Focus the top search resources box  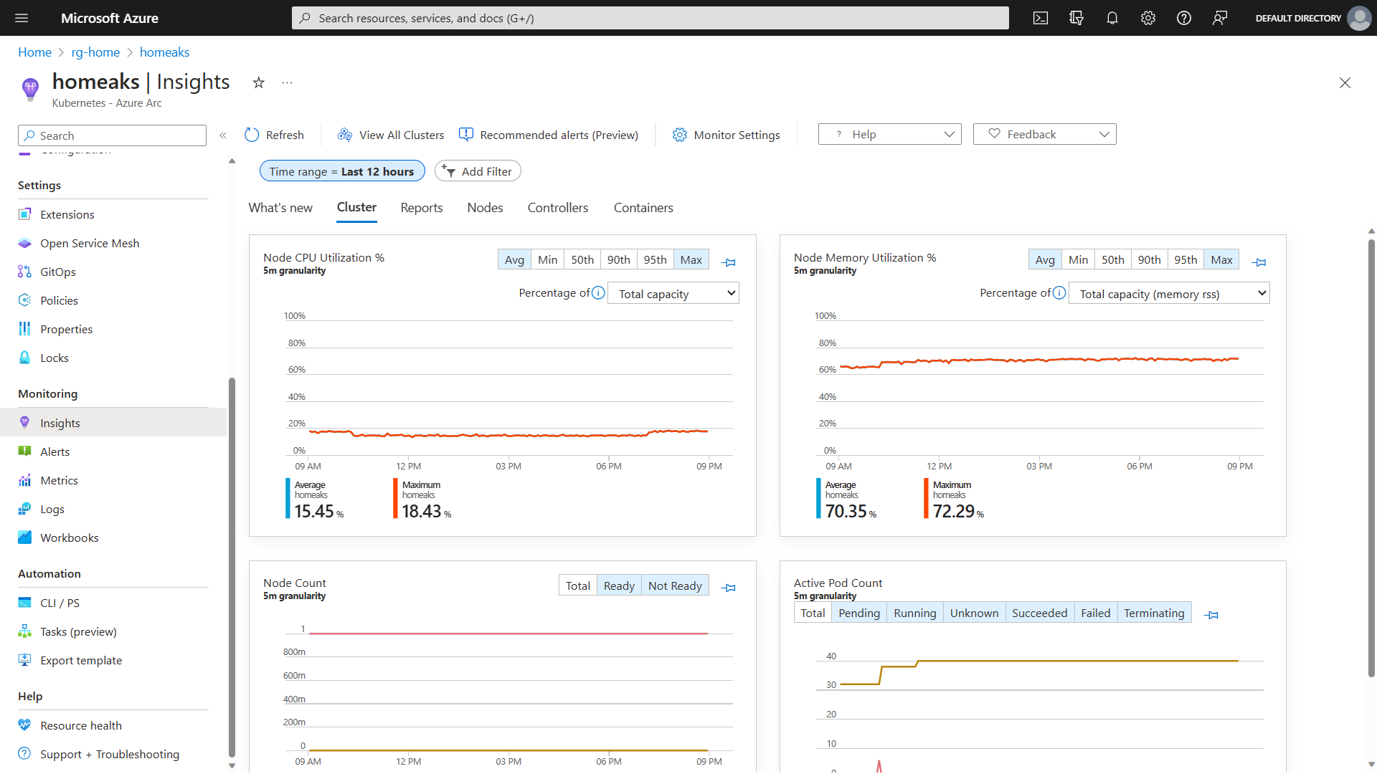(x=650, y=18)
